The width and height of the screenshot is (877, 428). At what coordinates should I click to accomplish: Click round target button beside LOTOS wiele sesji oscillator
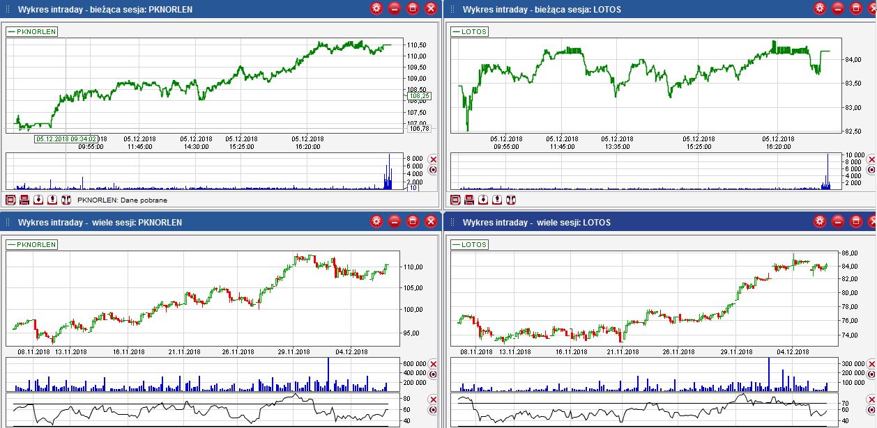pos(871,410)
